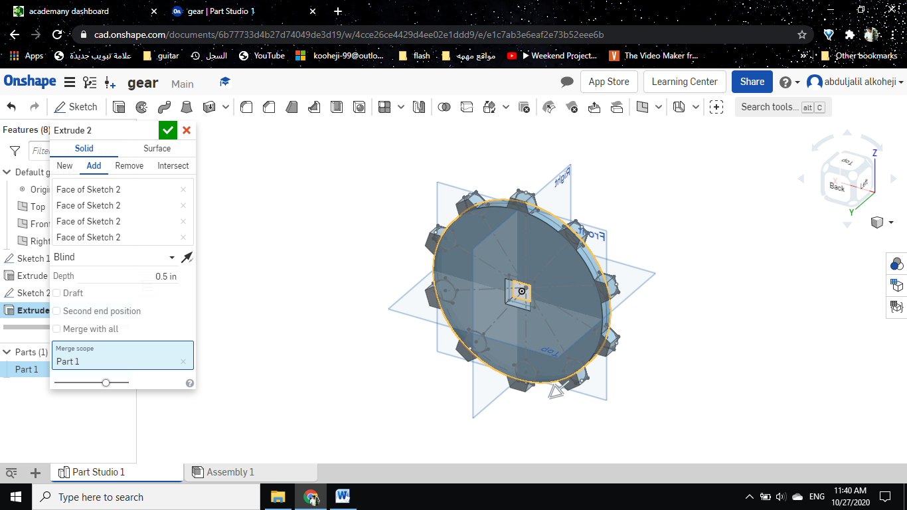
Task: Select the Remove operation tab
Action: (x=129, y=166)
